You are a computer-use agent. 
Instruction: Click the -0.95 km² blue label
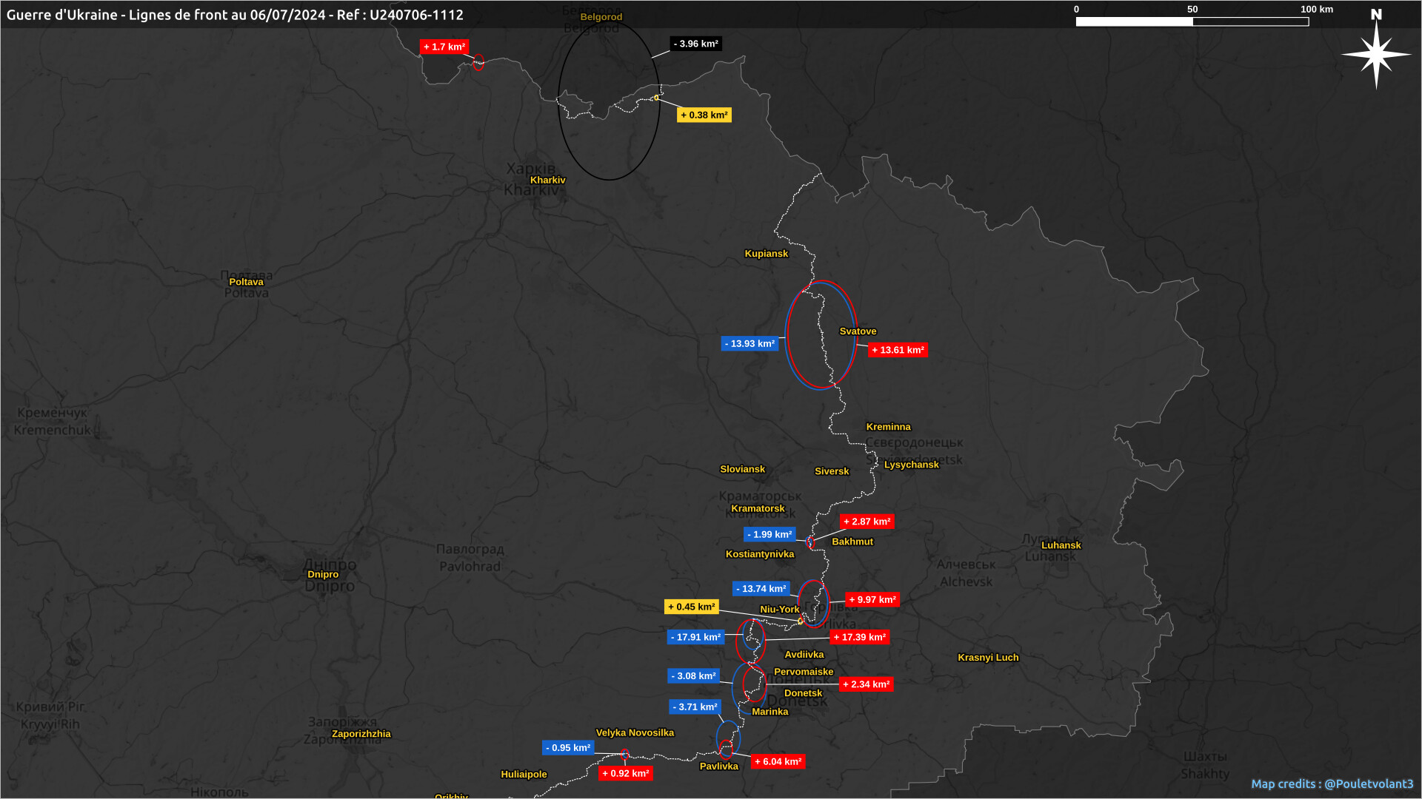pos(568,748)
